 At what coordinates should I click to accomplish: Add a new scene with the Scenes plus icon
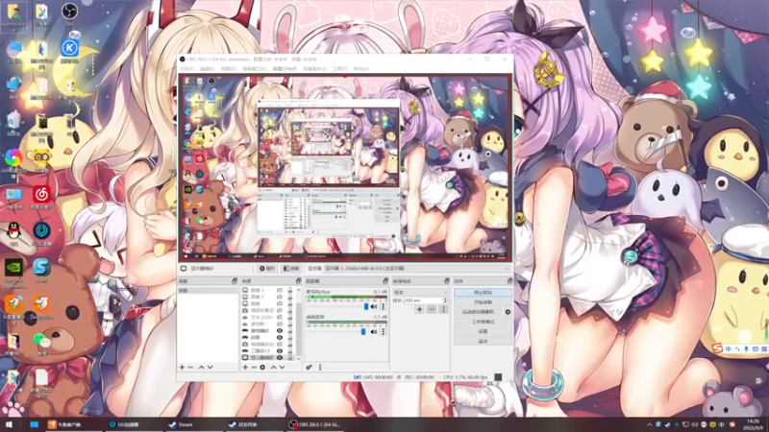click(x=182, y=367)
